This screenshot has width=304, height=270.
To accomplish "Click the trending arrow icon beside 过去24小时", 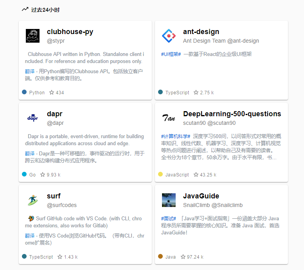I will point(25,9).
